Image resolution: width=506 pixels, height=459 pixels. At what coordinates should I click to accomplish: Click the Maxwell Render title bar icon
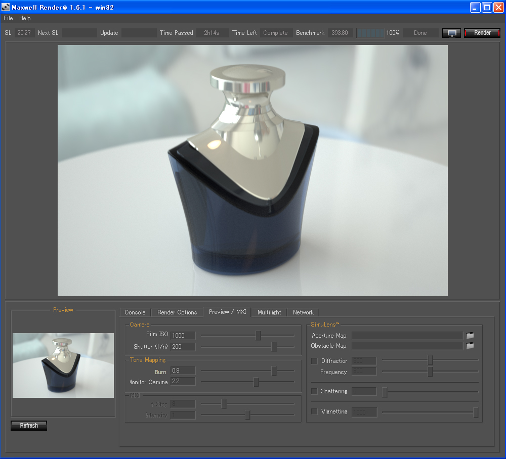click(6, 7)
